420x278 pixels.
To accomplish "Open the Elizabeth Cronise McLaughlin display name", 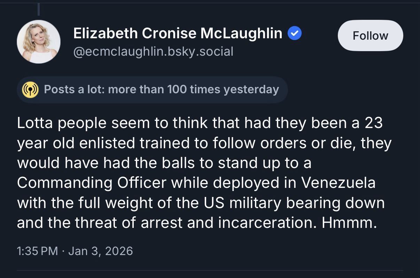I will (x=178, y=33).
